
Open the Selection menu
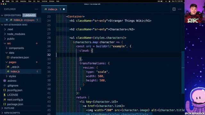click(x=23, y=1)
